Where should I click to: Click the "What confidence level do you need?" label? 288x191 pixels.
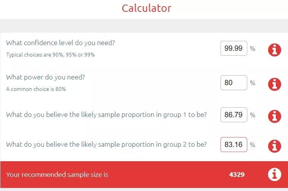(61, 43)
